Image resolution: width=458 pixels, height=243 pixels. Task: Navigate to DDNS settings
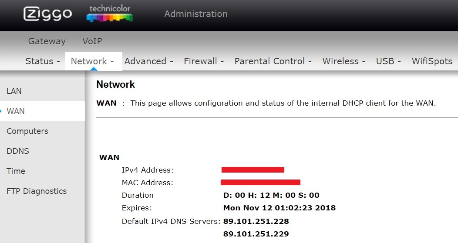[x=17, y=151]
